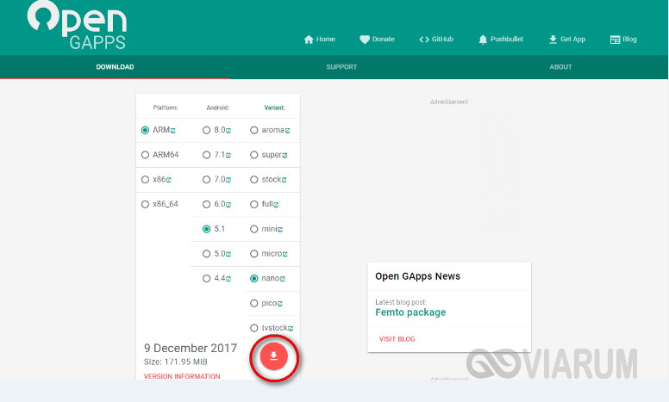Click the Home house icon

coord(309,40)
